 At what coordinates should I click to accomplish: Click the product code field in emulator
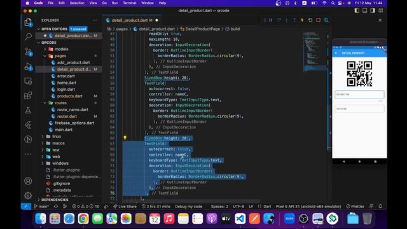pos(359,95)
